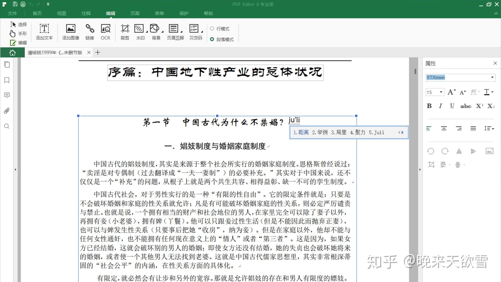Open the STXinwei font dropdown
The height and width of the screenshot is (282, 501).
tap(492, 77)
